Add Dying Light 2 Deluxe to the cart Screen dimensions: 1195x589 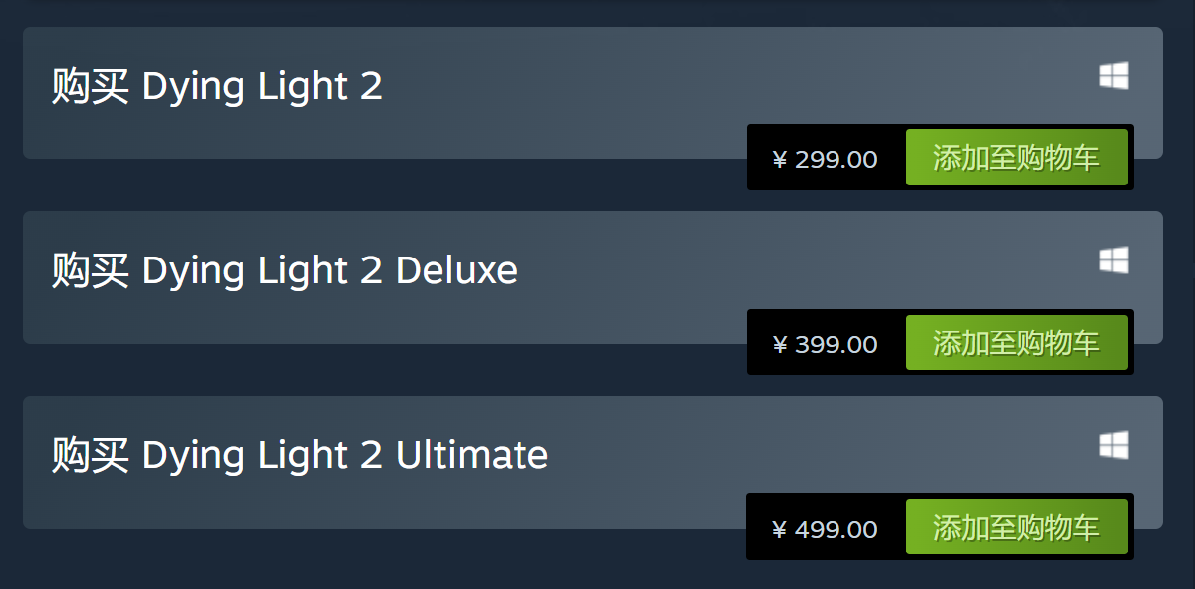click(x=1016, y=342)
